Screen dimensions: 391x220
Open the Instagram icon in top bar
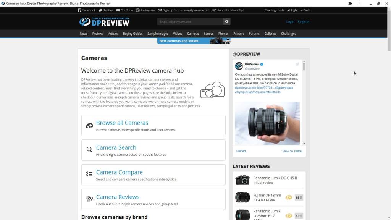click(138, 10)
